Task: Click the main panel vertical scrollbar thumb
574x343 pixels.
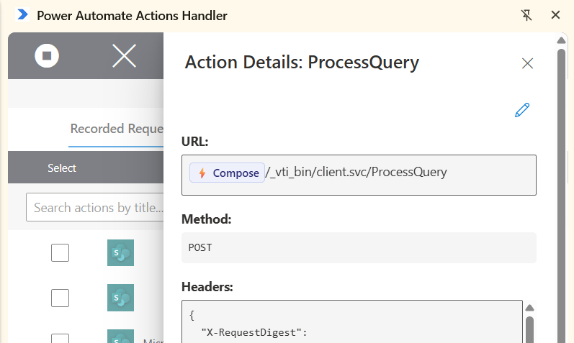Action: click(561, 196)
